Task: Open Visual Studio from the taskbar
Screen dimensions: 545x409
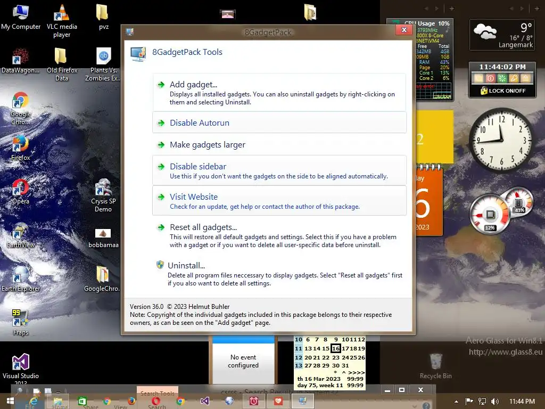Action: (x=205, y=401)
